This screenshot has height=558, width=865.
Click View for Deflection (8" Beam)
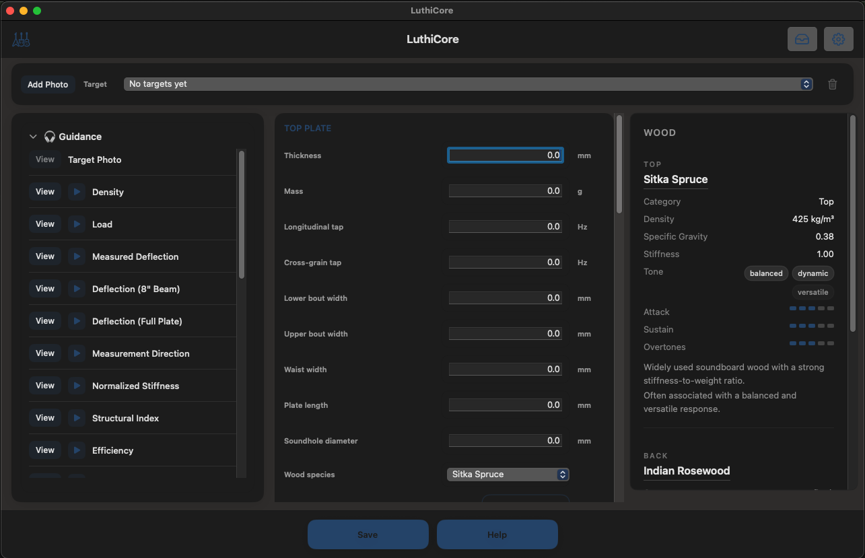click(45, 289)
